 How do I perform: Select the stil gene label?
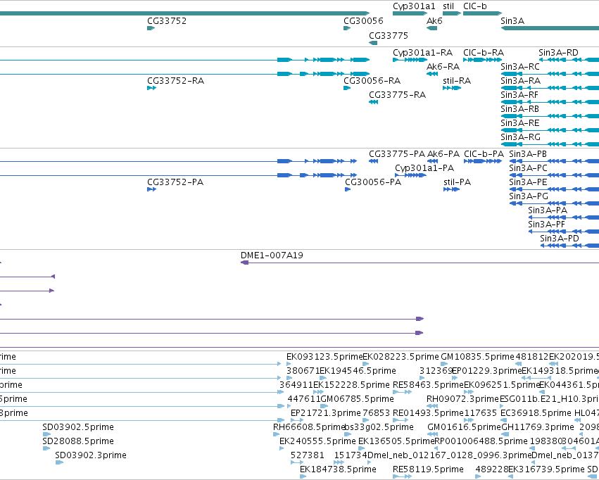448,6
